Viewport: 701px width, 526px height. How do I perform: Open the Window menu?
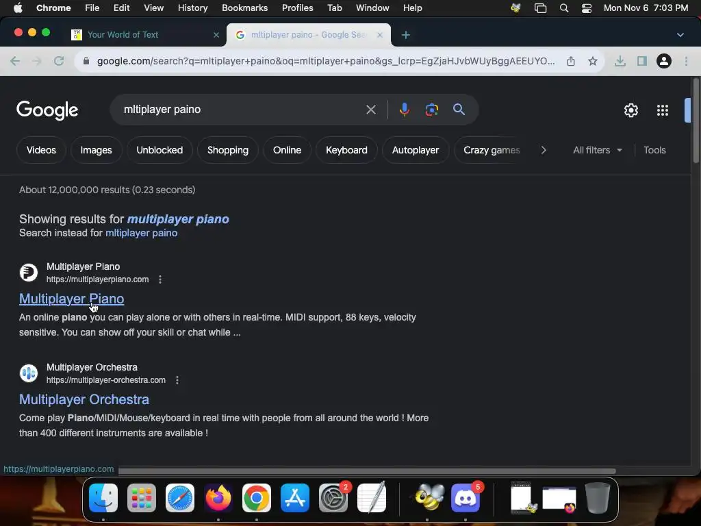(x=372, y=8)
